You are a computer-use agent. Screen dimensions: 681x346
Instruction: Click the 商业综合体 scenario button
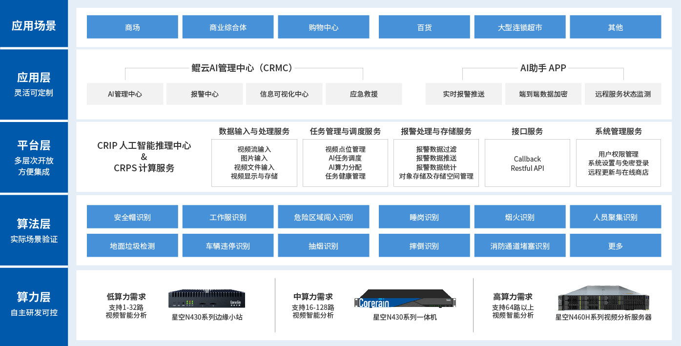(227, 27)
